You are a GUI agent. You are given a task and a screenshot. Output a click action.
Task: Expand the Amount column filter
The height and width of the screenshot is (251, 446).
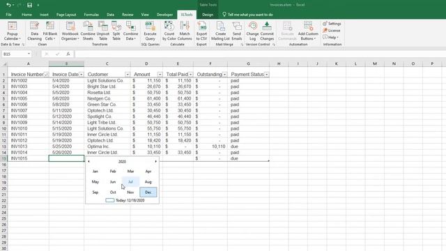point(160,75)
